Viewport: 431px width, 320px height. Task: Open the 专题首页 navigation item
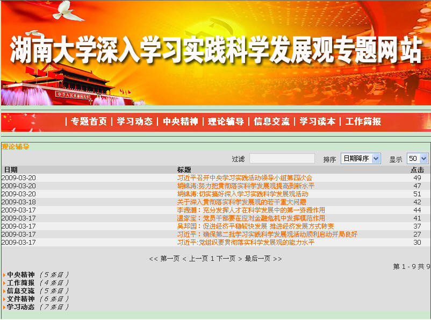tap(89, 122)
